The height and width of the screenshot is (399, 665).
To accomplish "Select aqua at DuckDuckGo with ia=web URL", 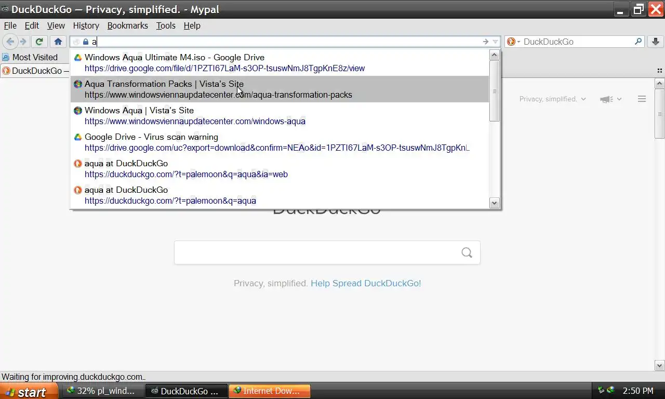I will point(280,169).
